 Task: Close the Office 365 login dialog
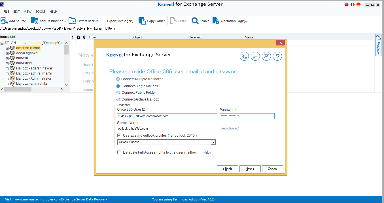point(281,43)
